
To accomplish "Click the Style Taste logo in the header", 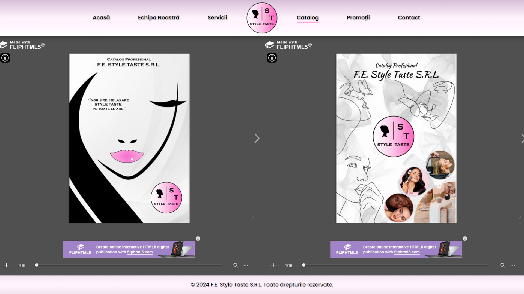I will pyautogui.click(x=262, y=18).
